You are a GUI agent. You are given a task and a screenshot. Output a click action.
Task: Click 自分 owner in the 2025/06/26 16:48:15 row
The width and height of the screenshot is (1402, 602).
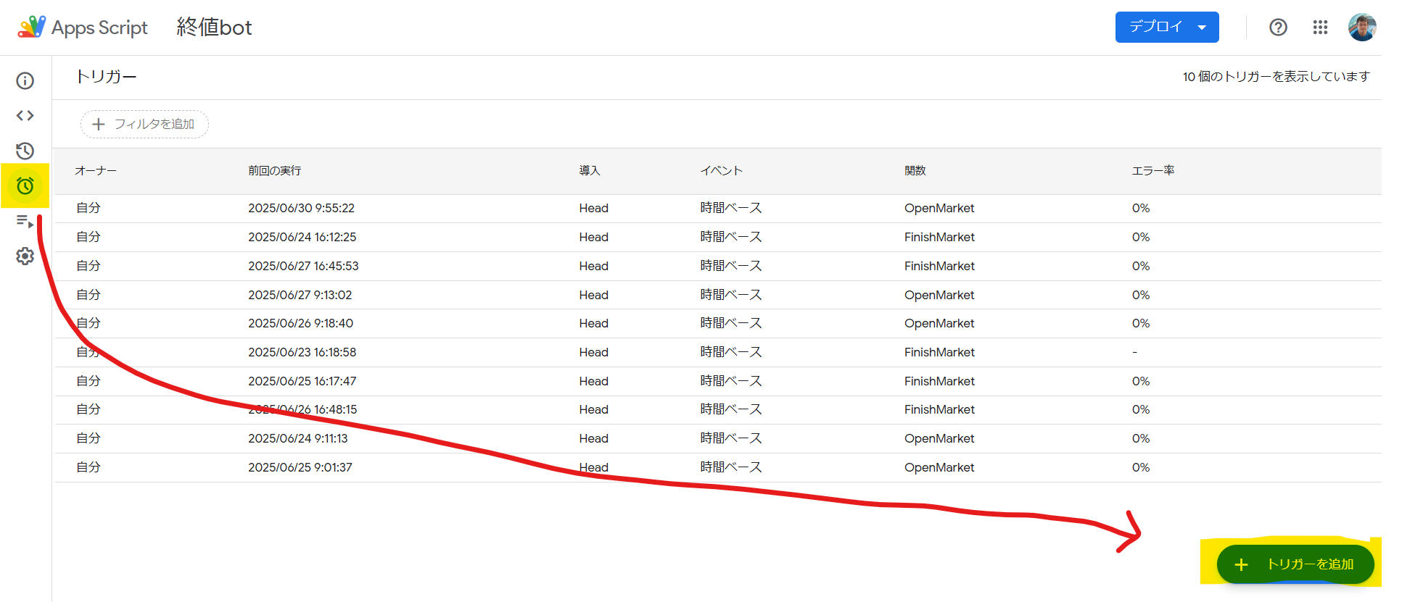(x=88, y=410)
